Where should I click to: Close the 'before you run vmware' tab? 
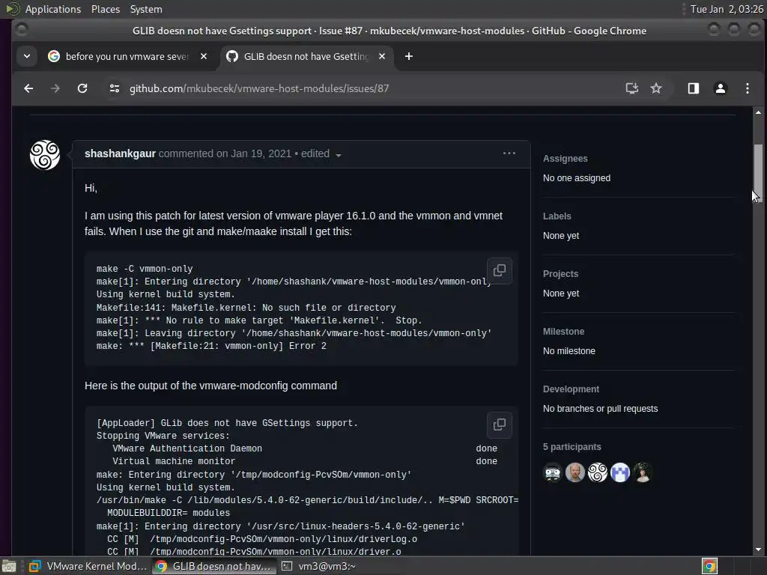pyautogui.click(x=204, y=57)
